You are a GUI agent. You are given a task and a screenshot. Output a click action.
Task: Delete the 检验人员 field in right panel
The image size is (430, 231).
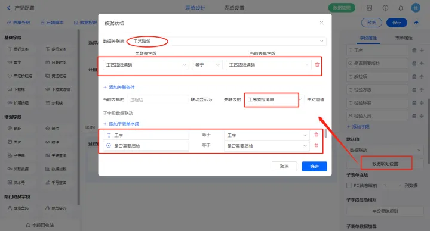pyautogui.click(x=414, y=116)
